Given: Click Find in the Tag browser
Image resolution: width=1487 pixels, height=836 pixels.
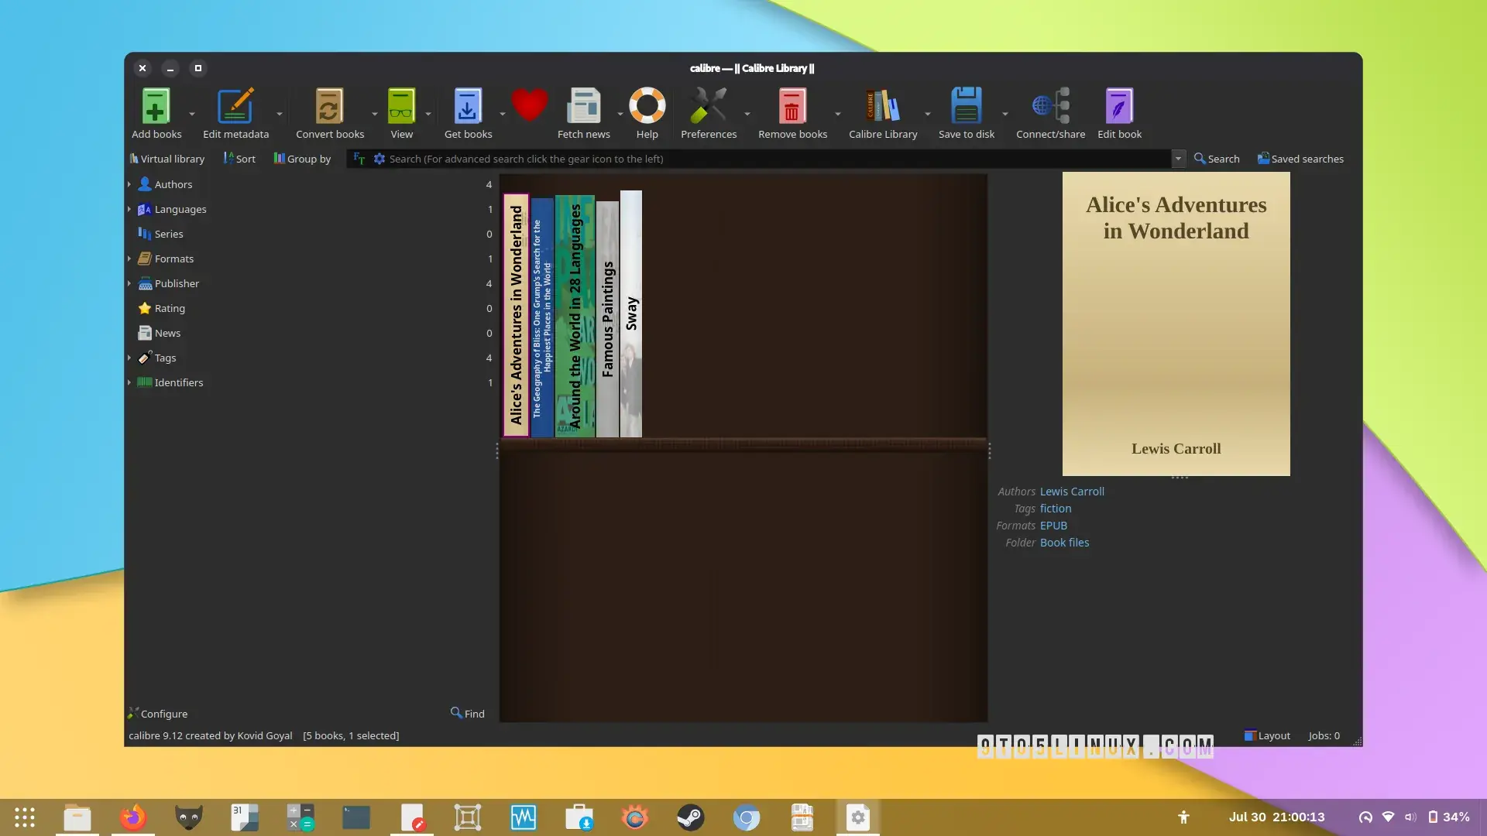Looking at the screenshot, I should (468, 714).
